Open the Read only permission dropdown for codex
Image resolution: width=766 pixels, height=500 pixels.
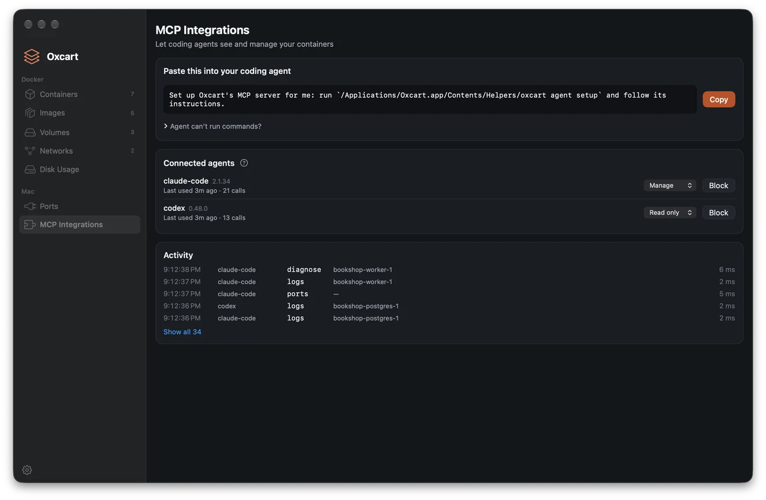point(670,212)
